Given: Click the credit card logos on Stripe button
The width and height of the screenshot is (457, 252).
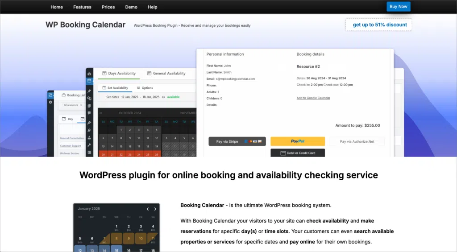Looking at the screenshot, I should tap(253, 141).
